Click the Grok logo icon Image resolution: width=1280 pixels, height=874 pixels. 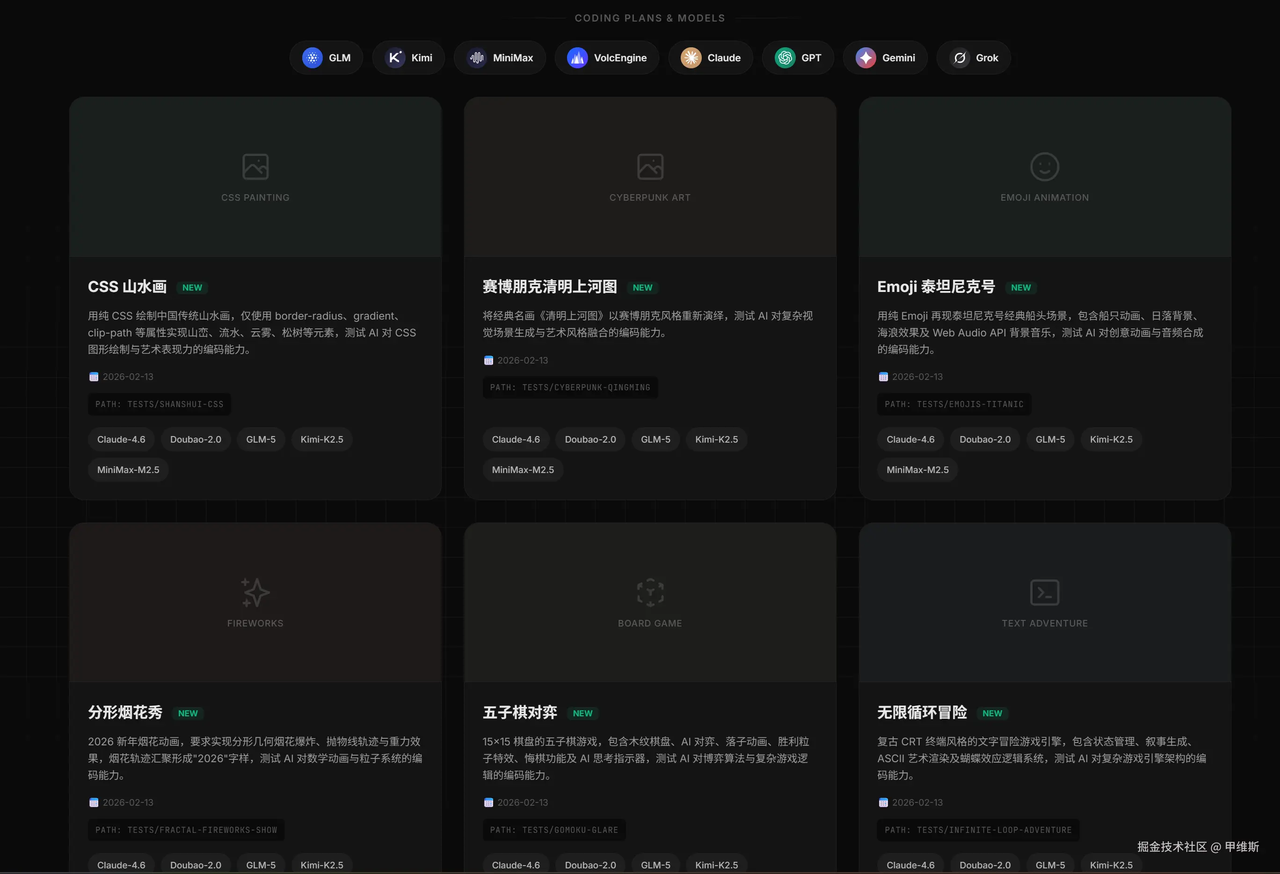[x=960, y=58]
